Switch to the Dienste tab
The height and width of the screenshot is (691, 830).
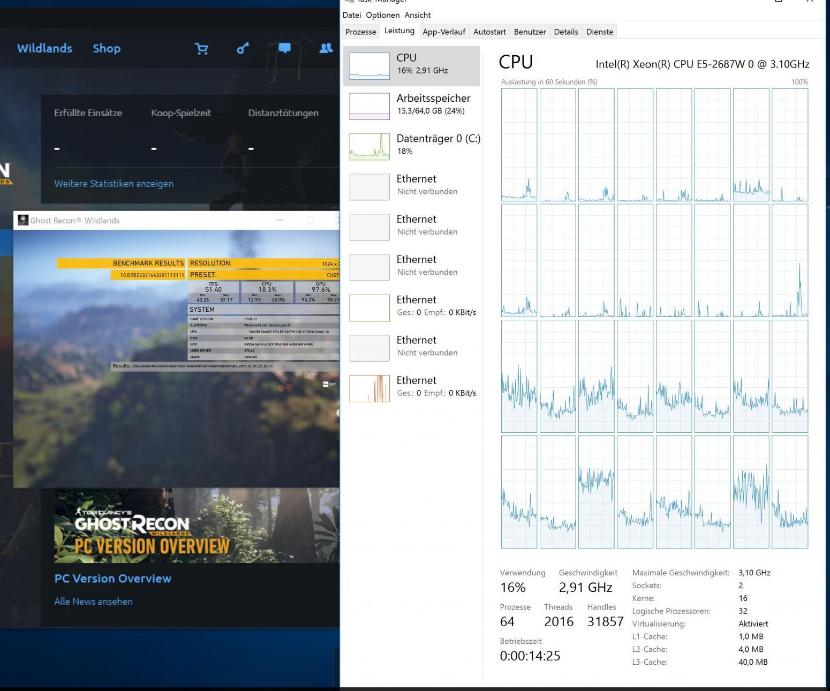600,32
